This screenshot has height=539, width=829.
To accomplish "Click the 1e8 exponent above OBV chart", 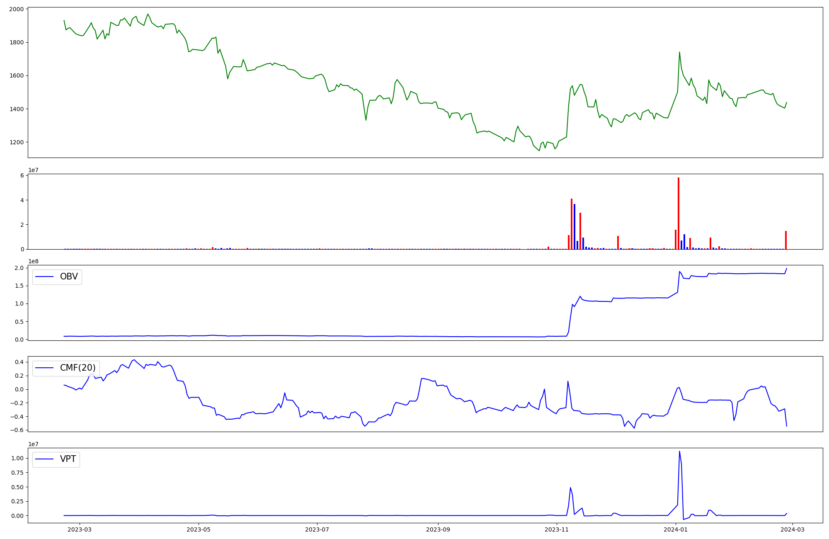I will 33,261.
